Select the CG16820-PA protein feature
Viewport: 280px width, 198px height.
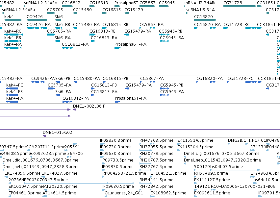click(x=206, y=82)
